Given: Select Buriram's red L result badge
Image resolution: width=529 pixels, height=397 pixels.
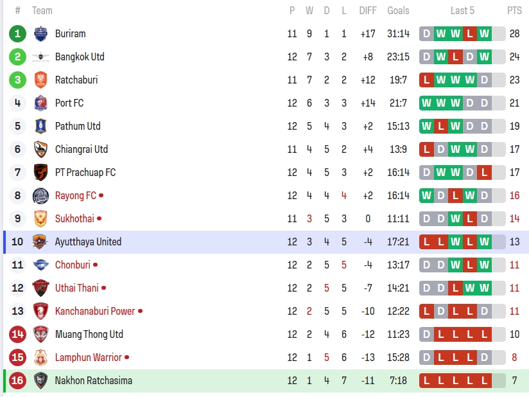Looking at the screenshot, I should click(470, 33).
